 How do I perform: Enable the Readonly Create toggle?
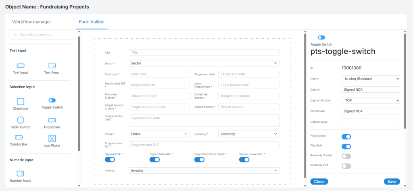click(x=346, y=156)
